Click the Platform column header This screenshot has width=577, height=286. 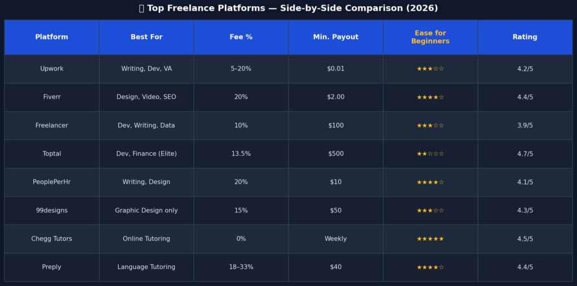52,37
